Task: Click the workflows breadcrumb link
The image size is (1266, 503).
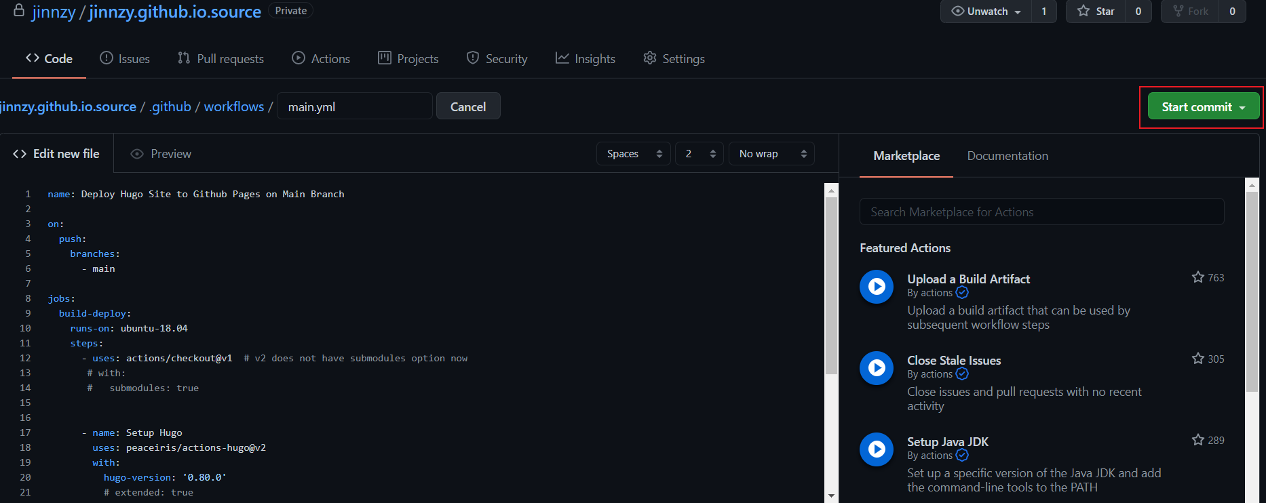Action: (x=234, y=106)
